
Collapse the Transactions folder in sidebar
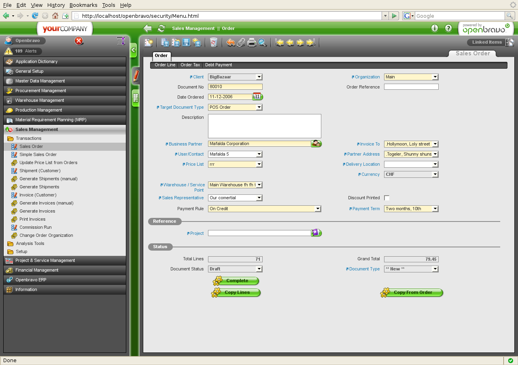11,138
